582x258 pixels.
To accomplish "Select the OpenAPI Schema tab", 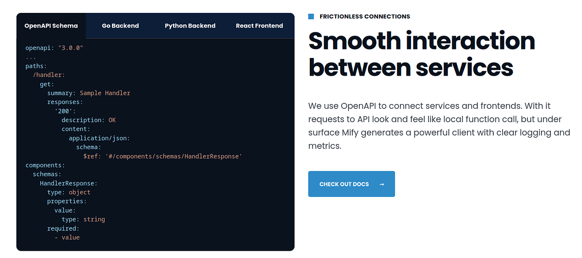I will tap(51, 26).
